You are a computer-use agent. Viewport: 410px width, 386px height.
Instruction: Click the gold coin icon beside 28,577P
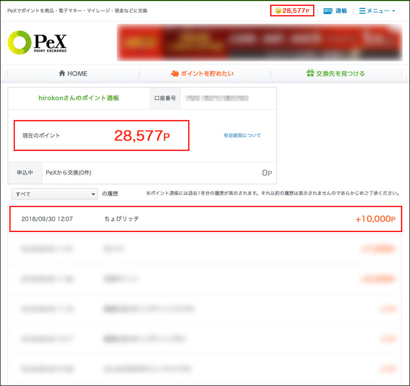coord(278,11)
